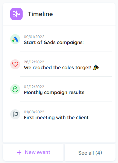Click the 02/12/2022 date label
The height and width of the screenshot is (163, 118).
(x=34, y=87)
